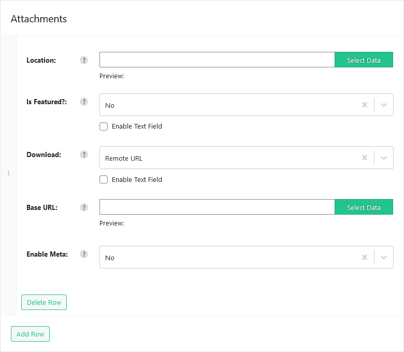Click the help icon next to Location
This screenshot has height=352, width=404.
point(84,60)
